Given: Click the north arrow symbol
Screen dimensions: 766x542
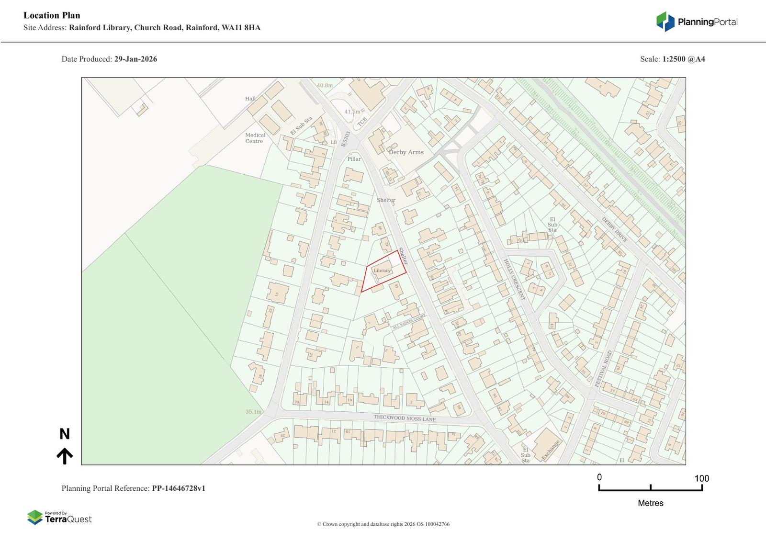Looking at the screenshot, I should click(x=65, y=456).
